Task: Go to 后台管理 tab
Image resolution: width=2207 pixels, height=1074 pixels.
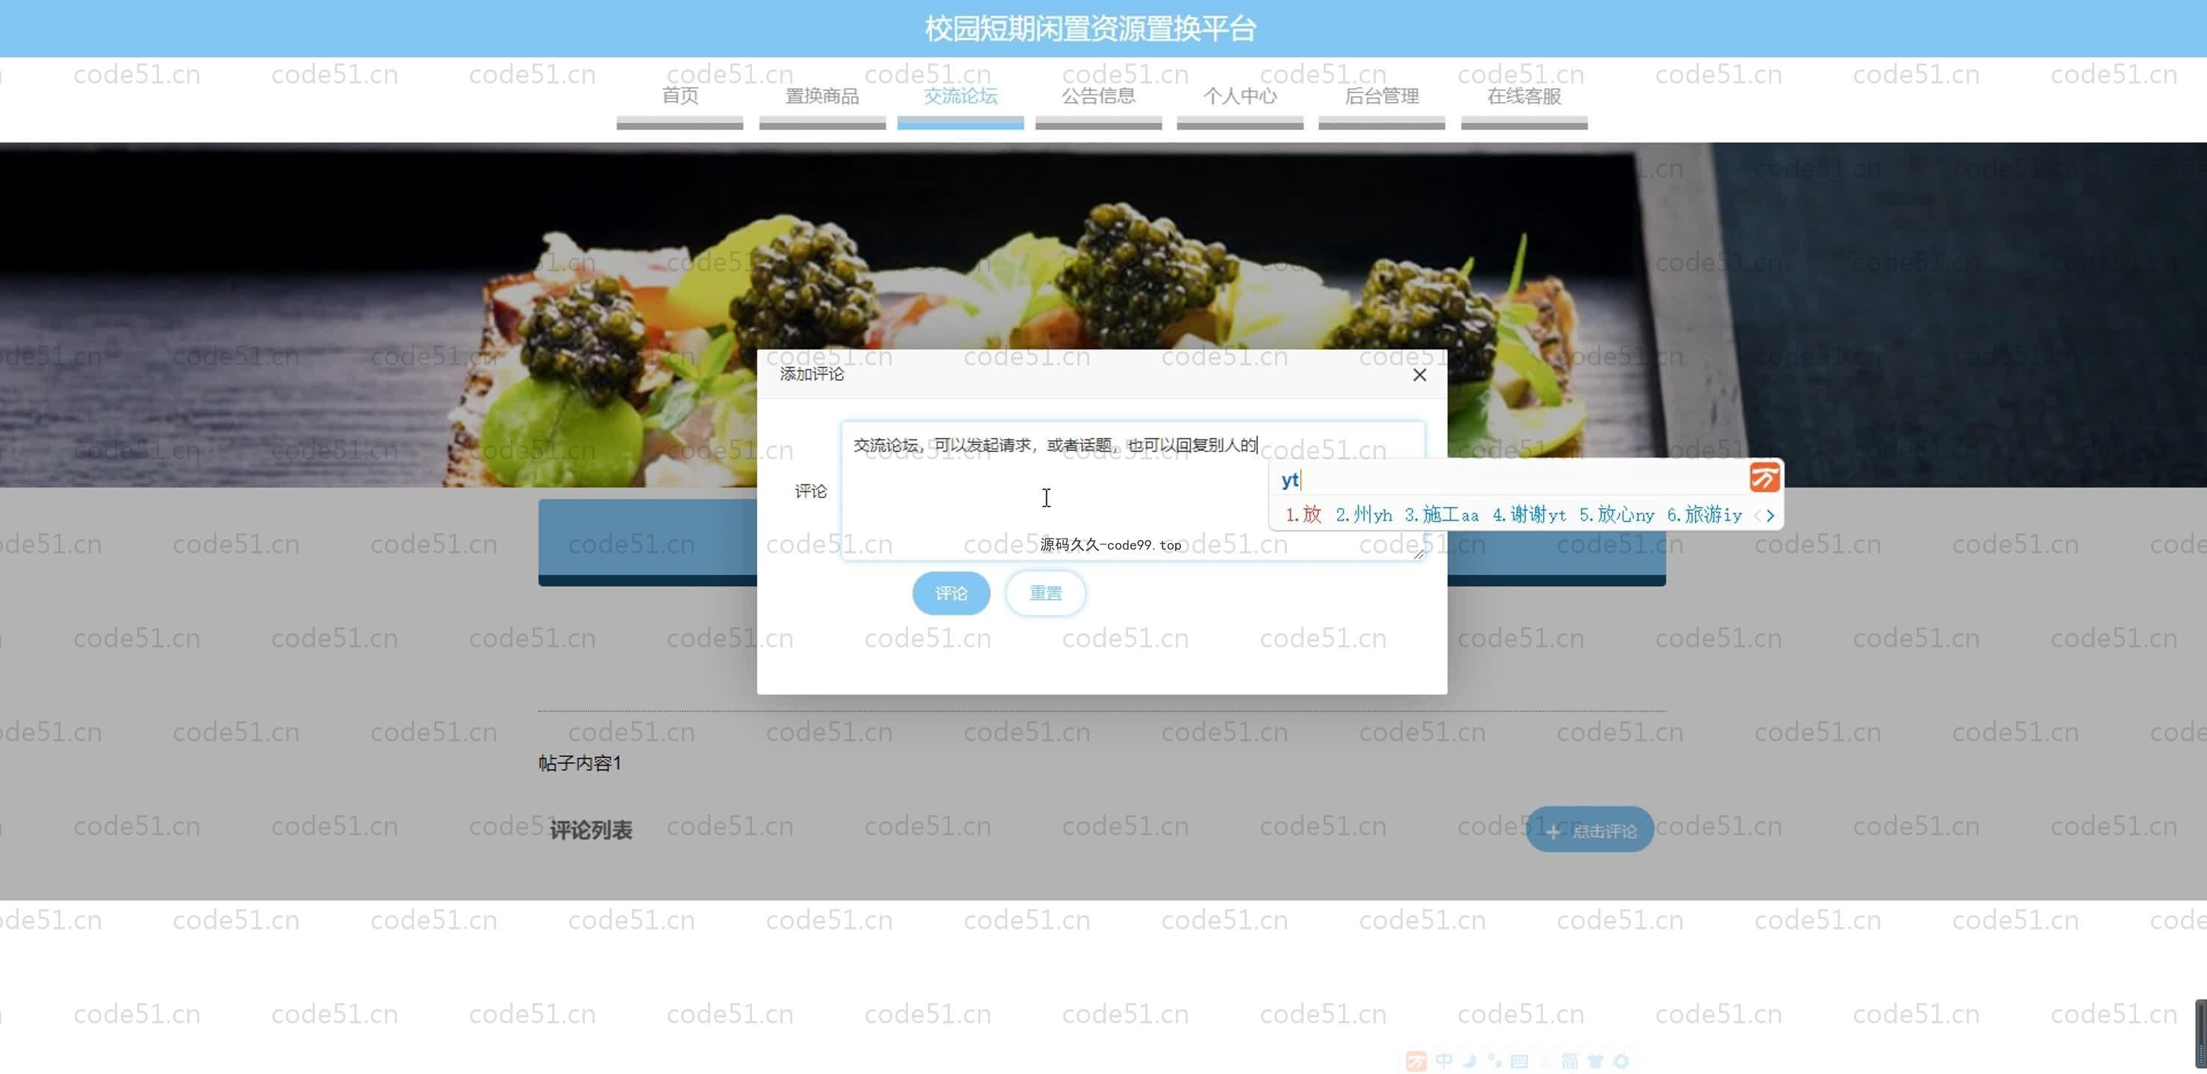Action: coord(1382,96)
